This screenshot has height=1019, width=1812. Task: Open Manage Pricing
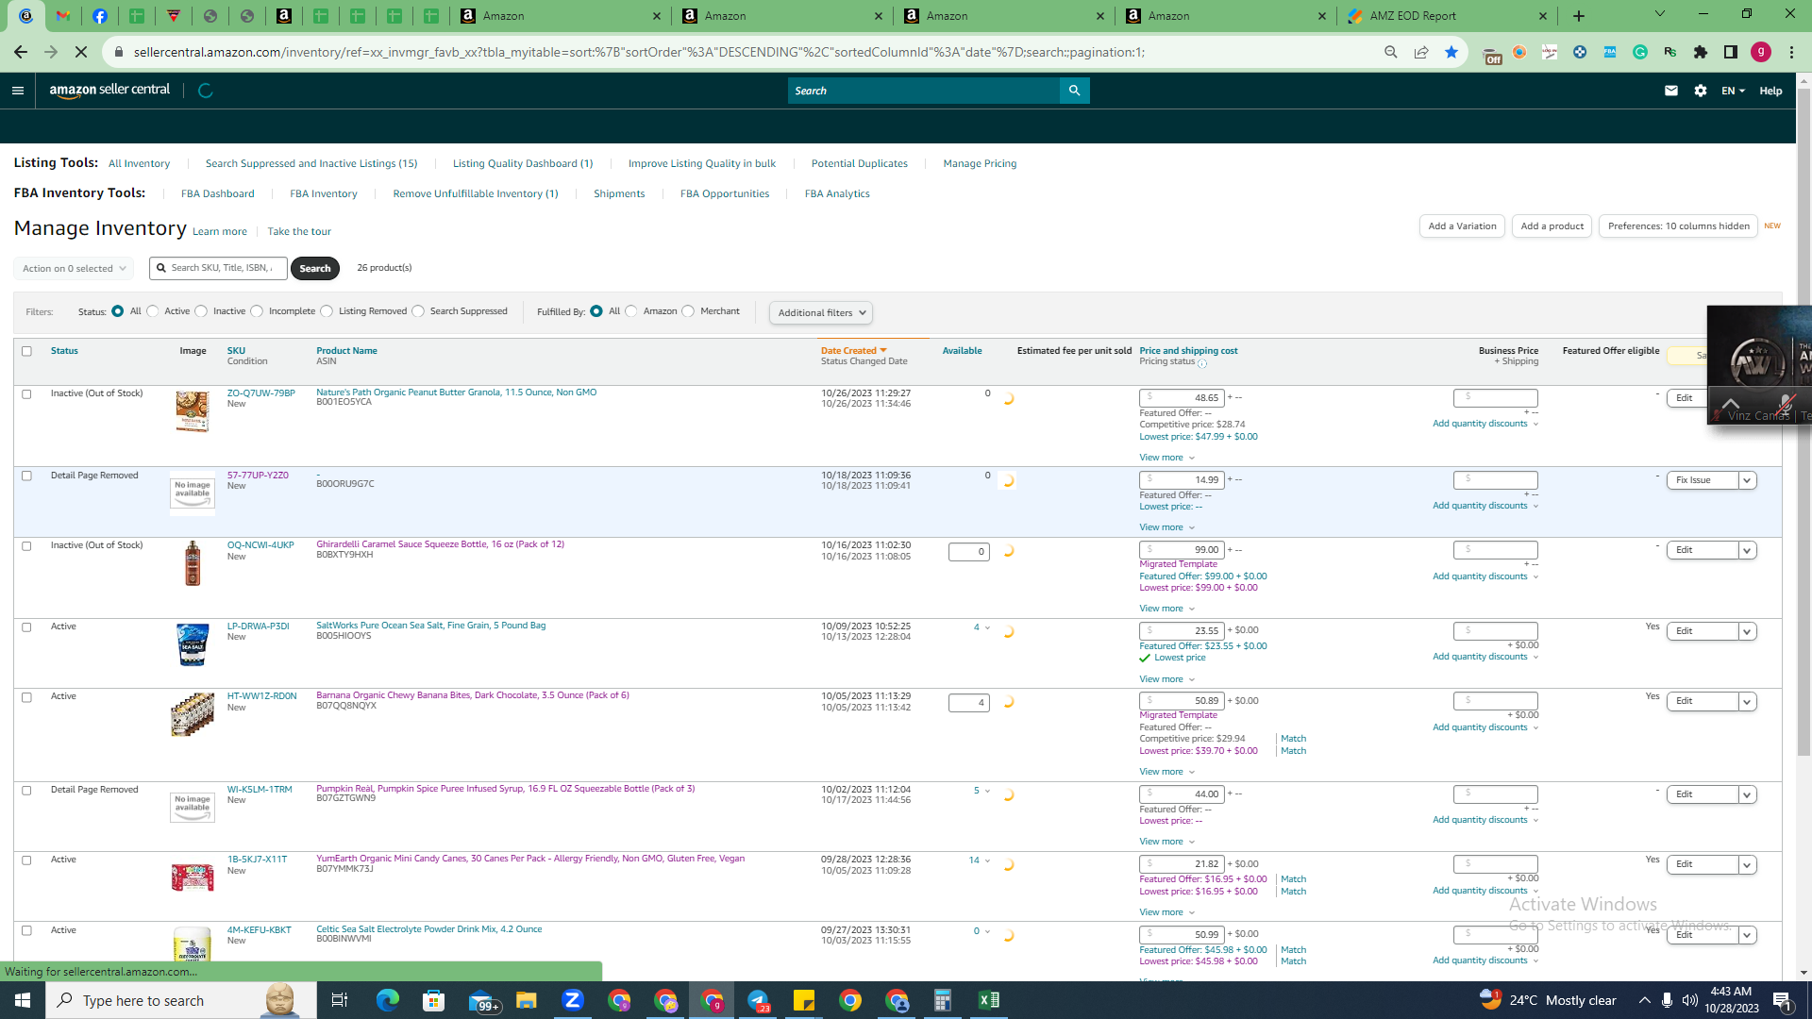click(980, 164)
